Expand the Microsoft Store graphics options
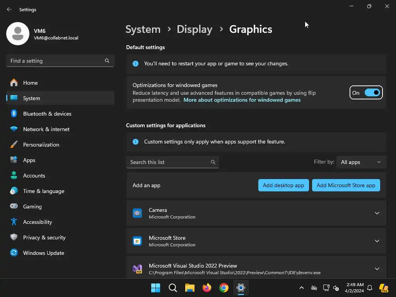 [377, 241]
